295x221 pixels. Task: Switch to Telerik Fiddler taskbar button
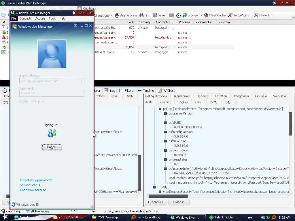click(x=224, y=217)
